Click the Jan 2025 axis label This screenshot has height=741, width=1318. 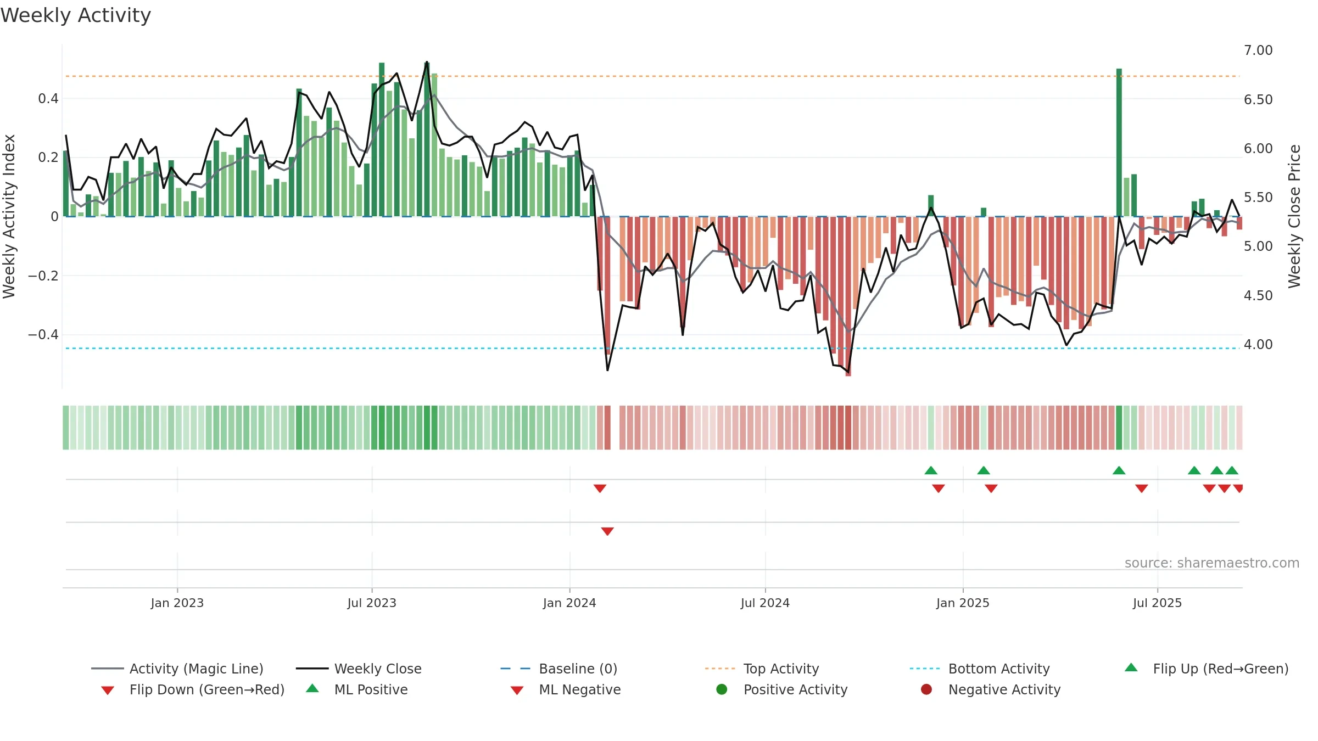coord(963,603)
